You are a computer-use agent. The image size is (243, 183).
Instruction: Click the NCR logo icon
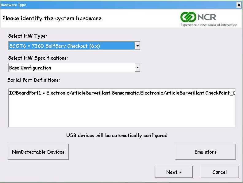188,17
